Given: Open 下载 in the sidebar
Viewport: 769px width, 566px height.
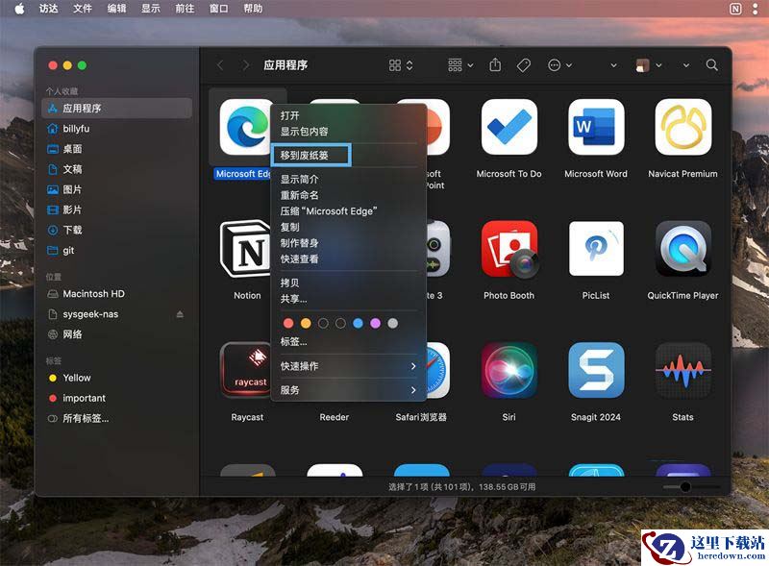Looking at the screenshot, I should [x=116, y=230].
